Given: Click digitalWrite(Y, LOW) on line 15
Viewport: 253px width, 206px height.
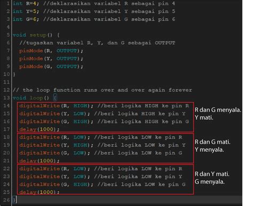Looking at the screenshot, I should pyautogui.click(x=54, y=113).
